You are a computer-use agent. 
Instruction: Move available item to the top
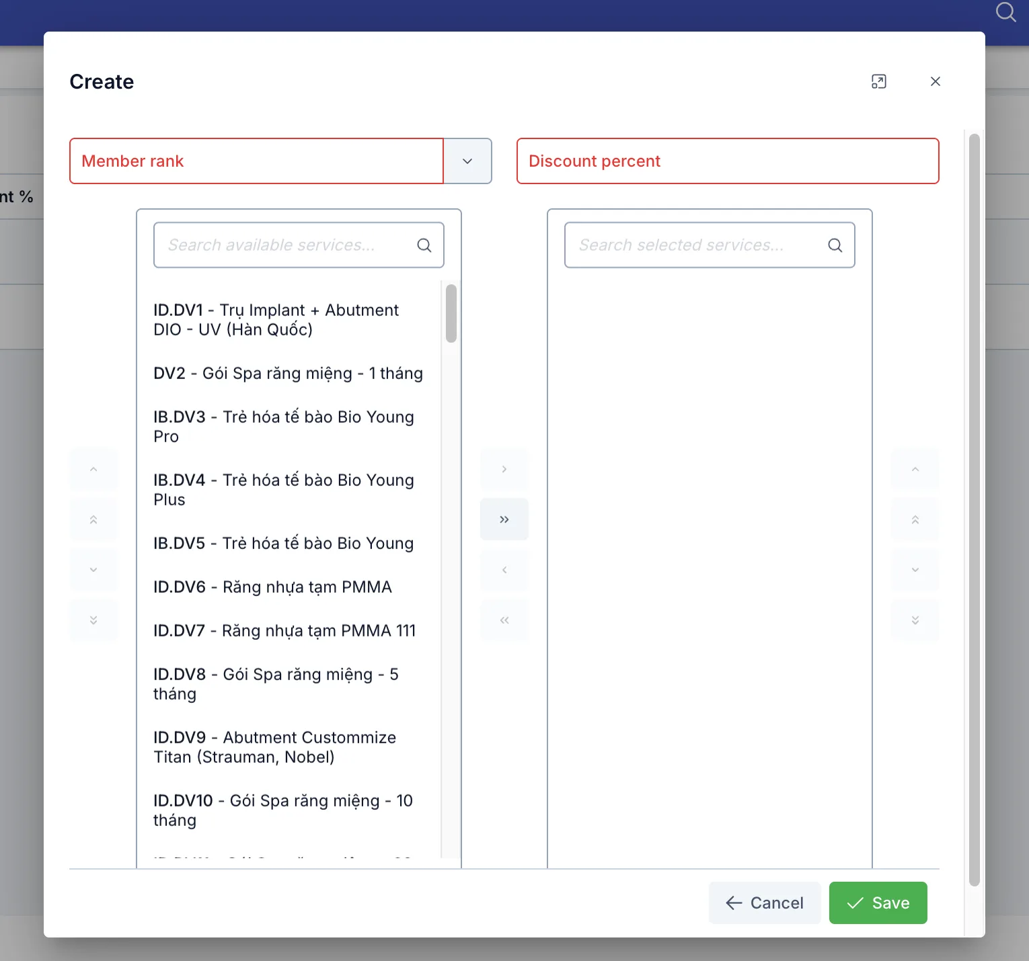(x=93, y=519)
